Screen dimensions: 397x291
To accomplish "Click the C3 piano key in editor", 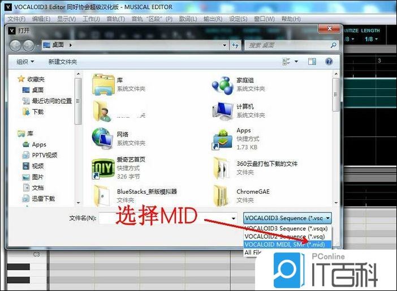I will [27, 254].
